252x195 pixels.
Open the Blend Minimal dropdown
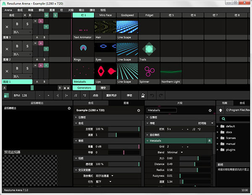pyautogui.click(x=173, y=152)
